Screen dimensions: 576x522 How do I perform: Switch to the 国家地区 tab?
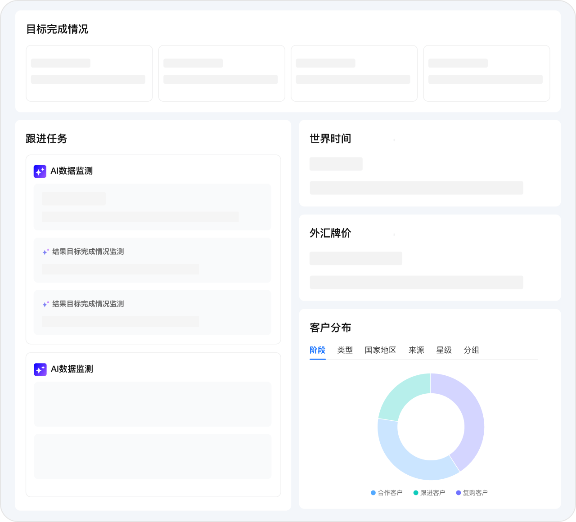381,350
